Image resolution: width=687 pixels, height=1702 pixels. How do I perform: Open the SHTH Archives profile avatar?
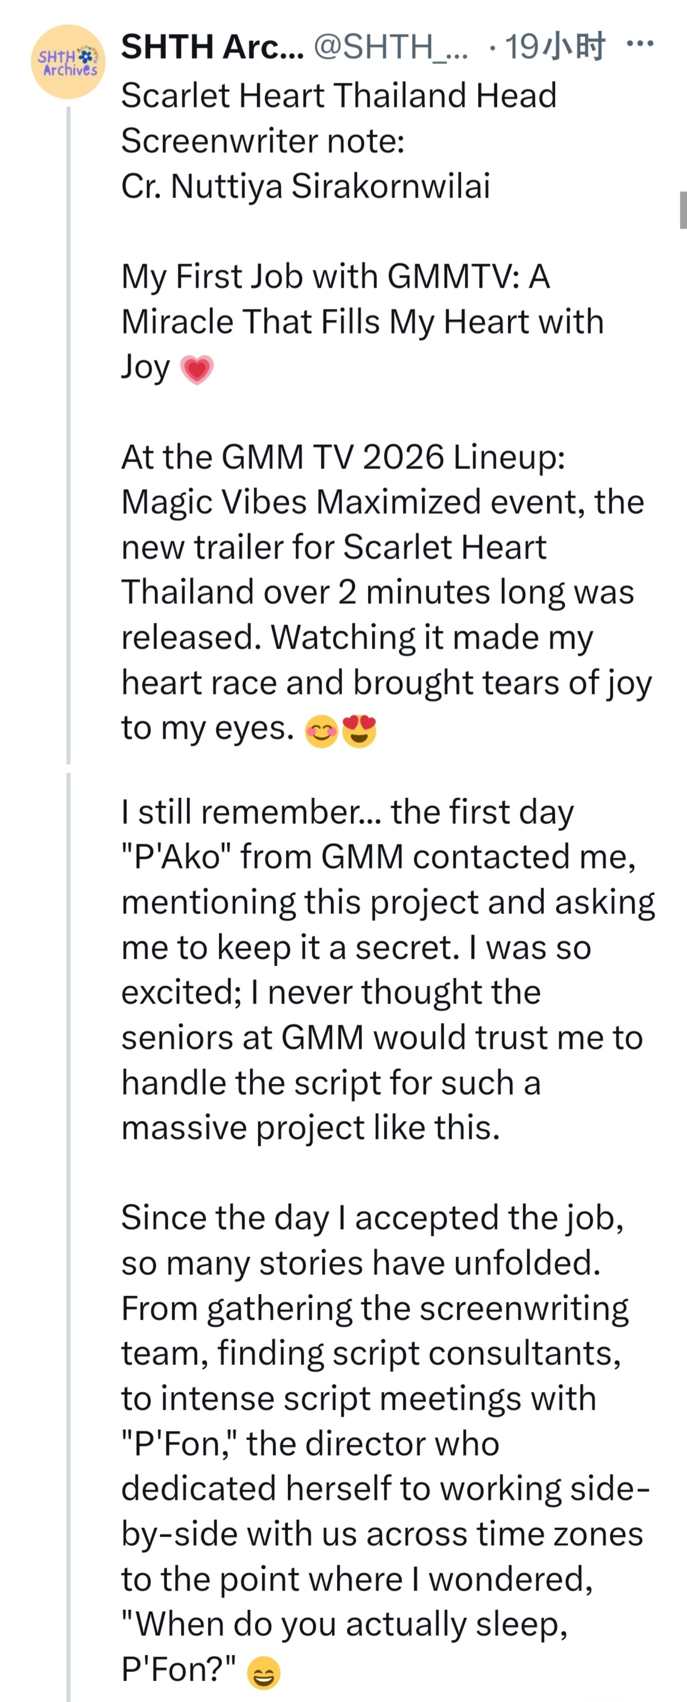coord(68,62)
